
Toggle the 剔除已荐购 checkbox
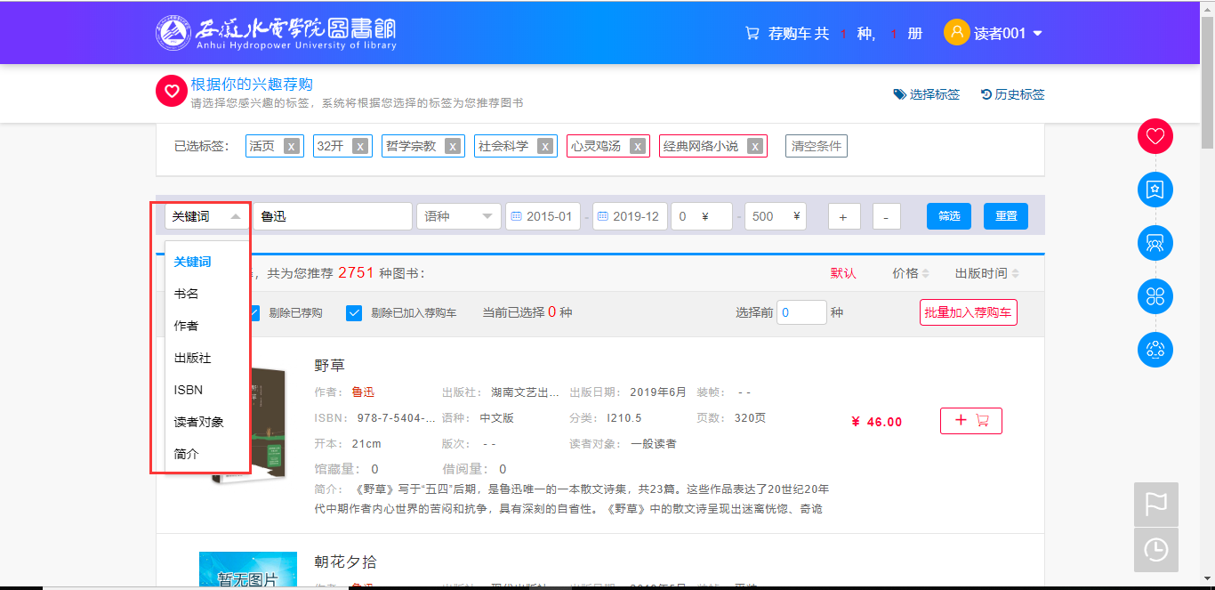(x=253, y=313)
